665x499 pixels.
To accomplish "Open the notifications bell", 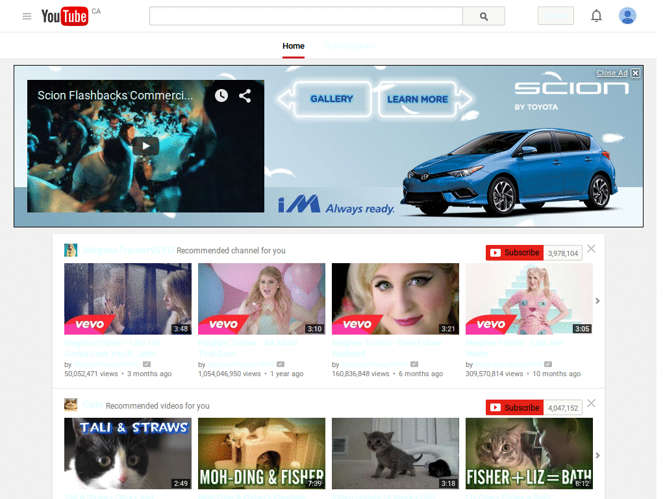I will (596, 16).
